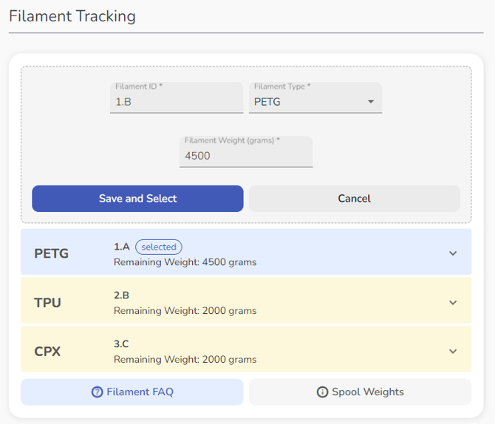Click the PETG value in Filament Type
The height and width of the screenshot is (424, 495).
coord(267,102)
